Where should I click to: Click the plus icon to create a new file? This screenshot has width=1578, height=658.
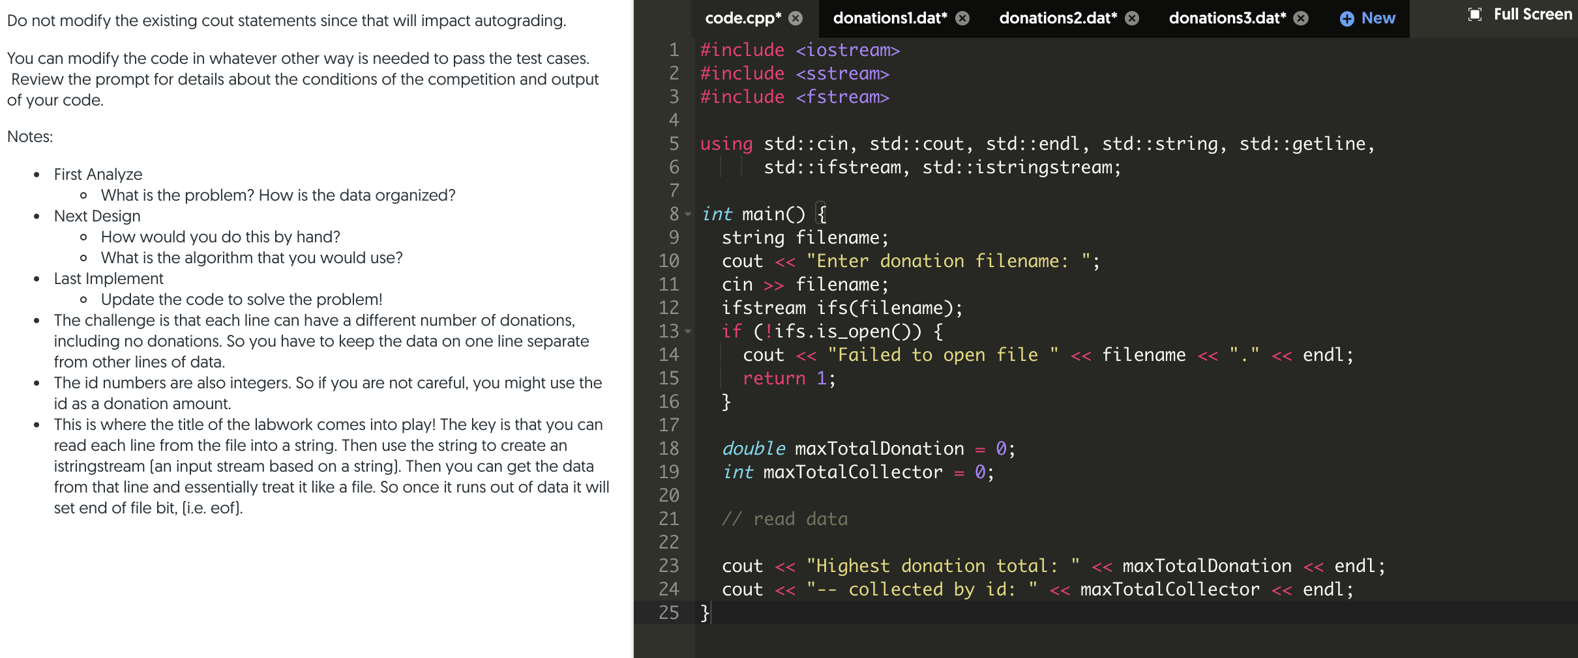[x=1347, y=18]
